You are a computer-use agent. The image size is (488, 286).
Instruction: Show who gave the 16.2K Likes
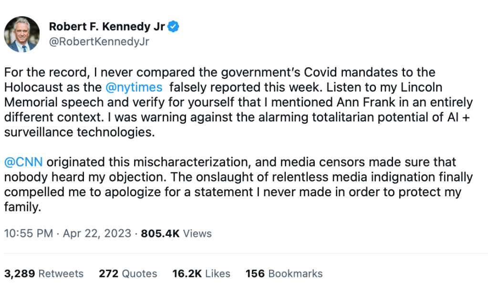[201, 274]
